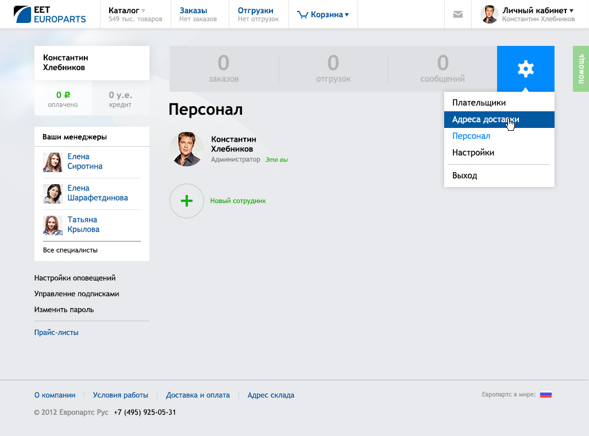Click the green Помощь side tab

click(580, 69)
